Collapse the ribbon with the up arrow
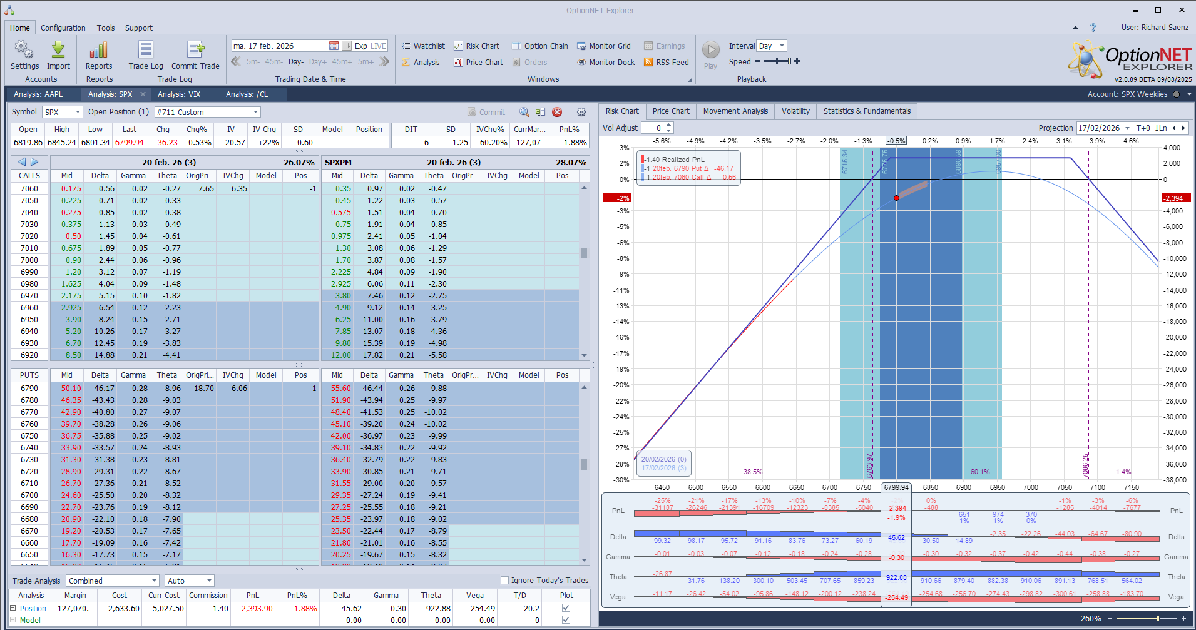Screen dimensions: 1196x630 [x=1075, y=28]
